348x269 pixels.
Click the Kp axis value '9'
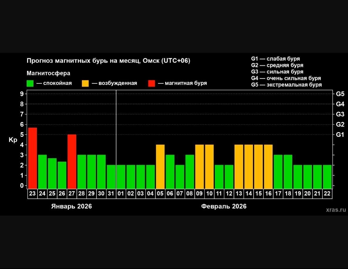(x=22, y=94)
